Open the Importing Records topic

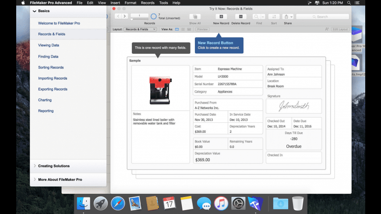[53, 78]
